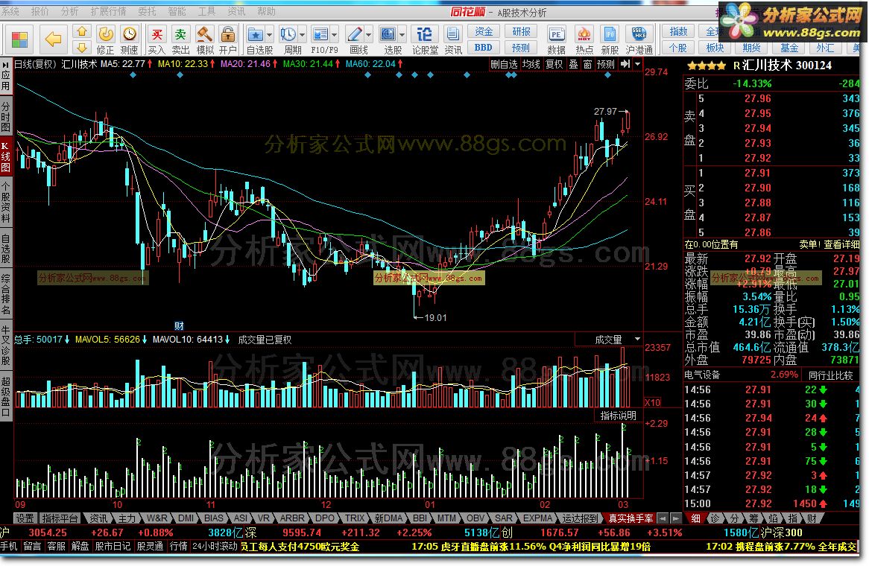This screenshot has height=566, width=869.
Task: Select the 个股资料 sidebar tab
Action: point(5,203)
